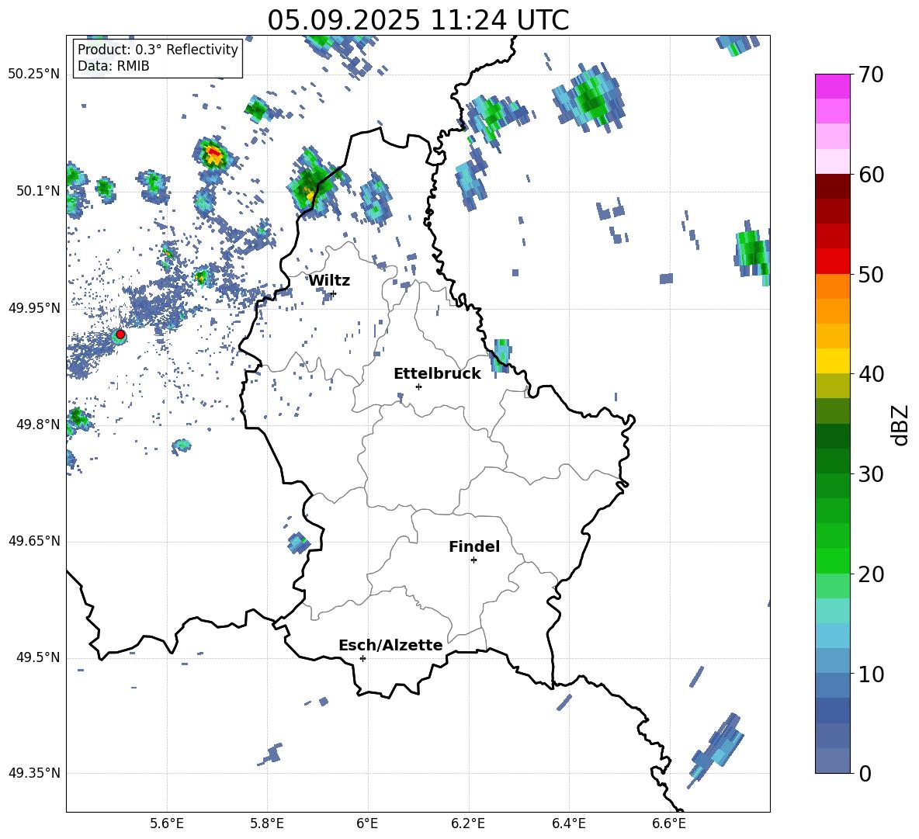Click the colorbar 10 tick label
Viewport: 919px width, 839px height.
[871, 674]
